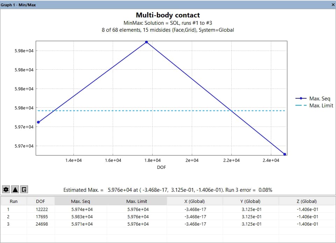Click the black triangle maximum icon
The width and height of the screenshot is (336, 243).
(x=15, y=189)
